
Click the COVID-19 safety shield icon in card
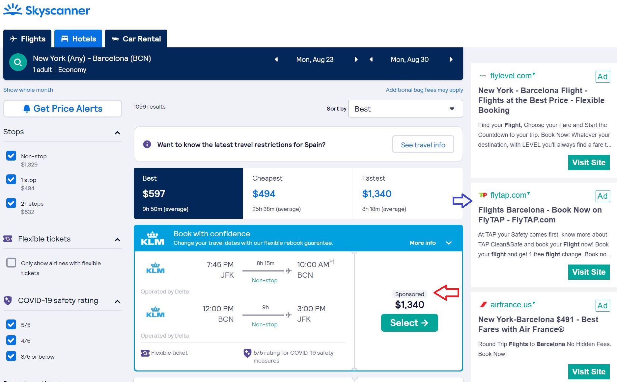[247, 353]
